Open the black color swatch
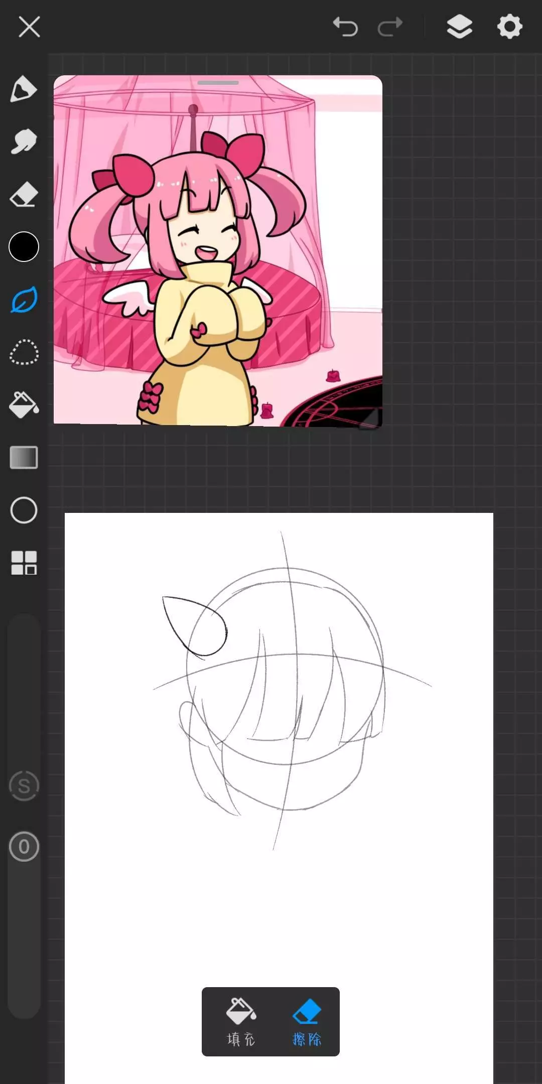Viewport: 542px width, 1084px height. click(x=24, y=247)
